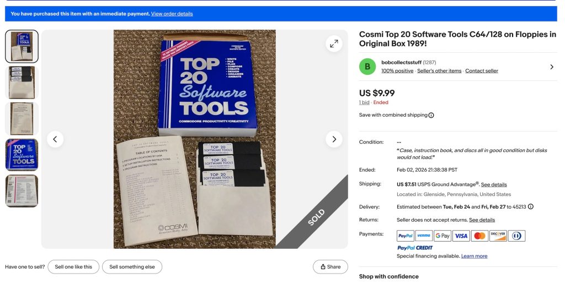Image resolution: width=565 pixels, height=284 pixels.
Task: Click the Venmo payment icon
Action: click(x=424, y=236)
